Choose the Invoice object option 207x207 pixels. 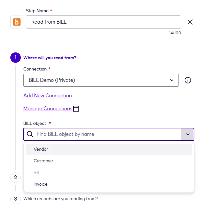coord(109,184)
